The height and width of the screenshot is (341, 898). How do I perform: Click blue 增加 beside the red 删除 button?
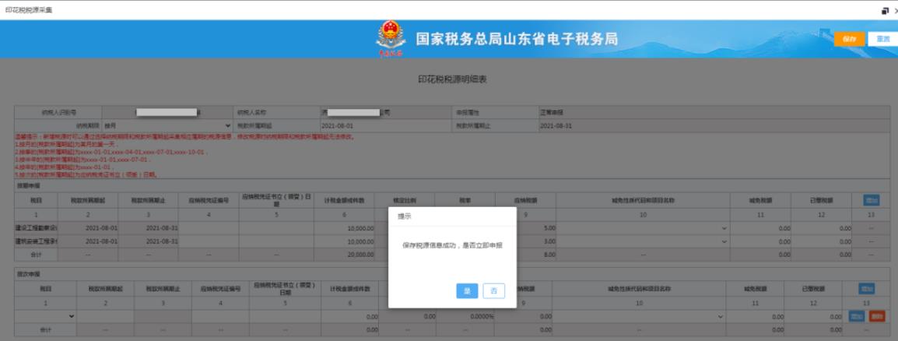(x=856, y=317)
